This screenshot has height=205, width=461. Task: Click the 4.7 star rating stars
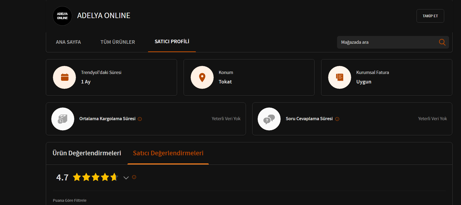95,177
